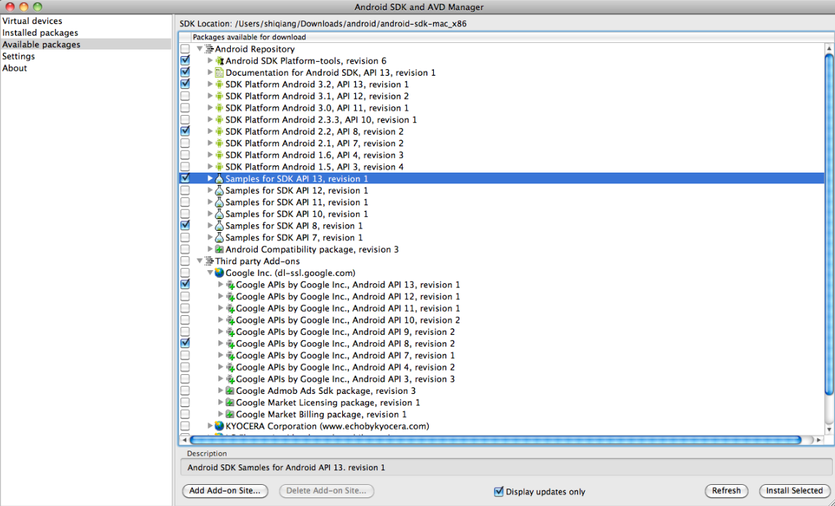Screen dimensions: 835x506
Task: Check SDK Platform Android 3.1 checkbox
Action: [x=185, y=96]
